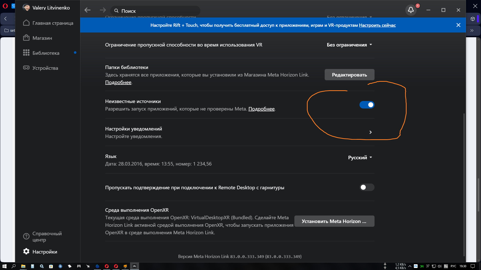Toggle skipping Remote Desktop confirmation switch
The image size is (481, 270).
point(367,187)
